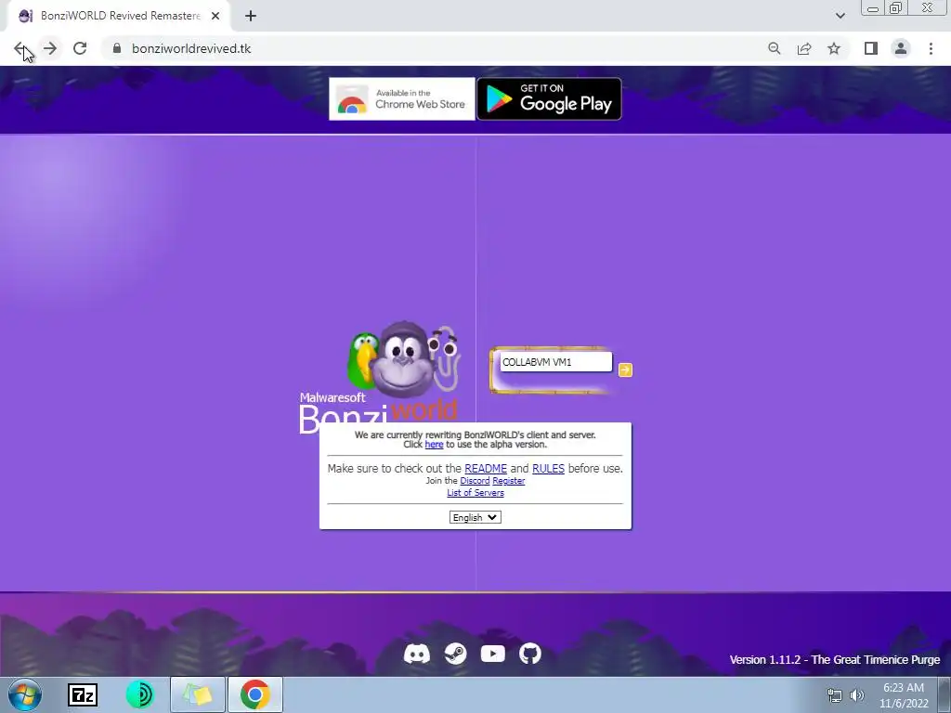Viewport: 951px width, 713px height.
Task: Open a new browser tab
Action: (x=251, y=16)
